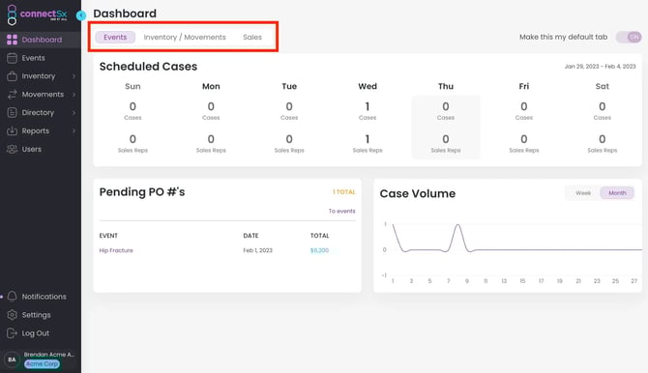Click the EVENT column header
The height and width of the screenshot is (373, 648).
(x=108, y=236)
